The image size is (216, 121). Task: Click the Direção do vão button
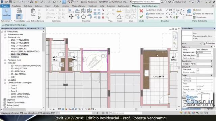click(x=154, y=17)
